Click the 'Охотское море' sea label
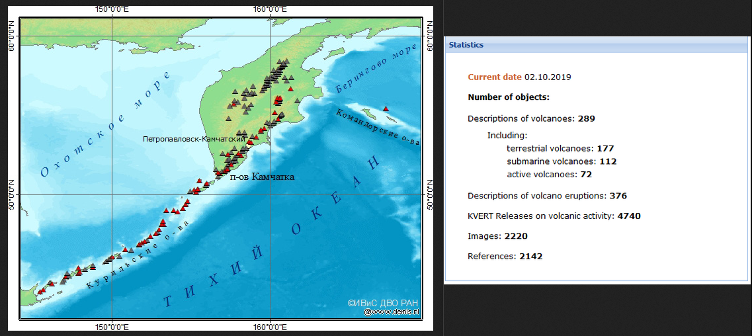This screenshot has height=336, width=752. 106,124
